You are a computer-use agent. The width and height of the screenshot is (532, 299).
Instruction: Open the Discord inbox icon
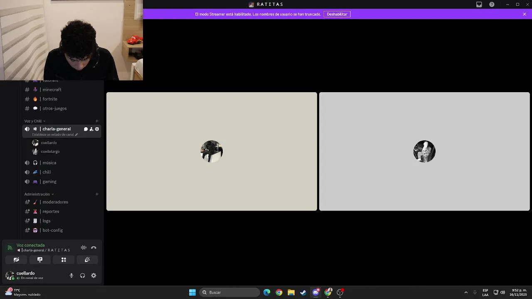(x=479, y=5)
